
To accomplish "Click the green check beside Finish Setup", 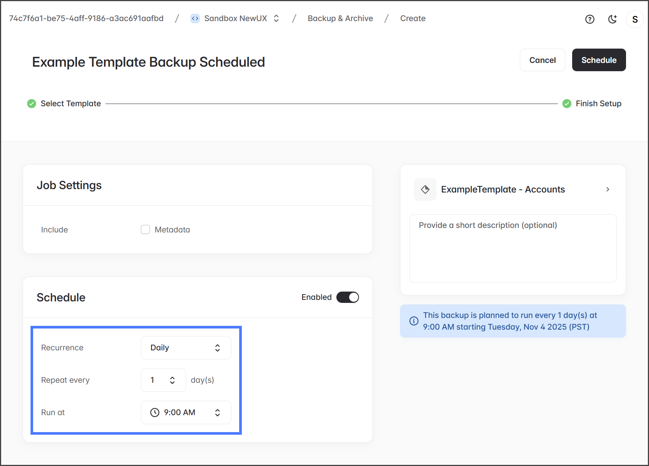I will point(567,104).
